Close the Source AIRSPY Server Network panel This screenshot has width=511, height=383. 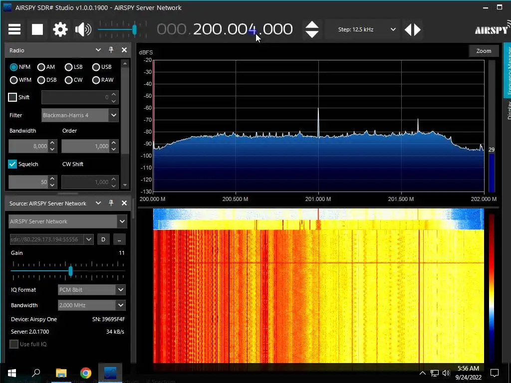click(x=124, y=203)
